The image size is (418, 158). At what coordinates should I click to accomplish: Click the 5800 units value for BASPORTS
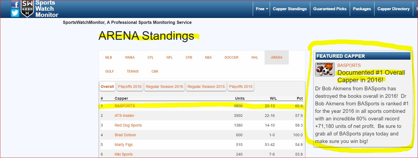click(238, 106)
